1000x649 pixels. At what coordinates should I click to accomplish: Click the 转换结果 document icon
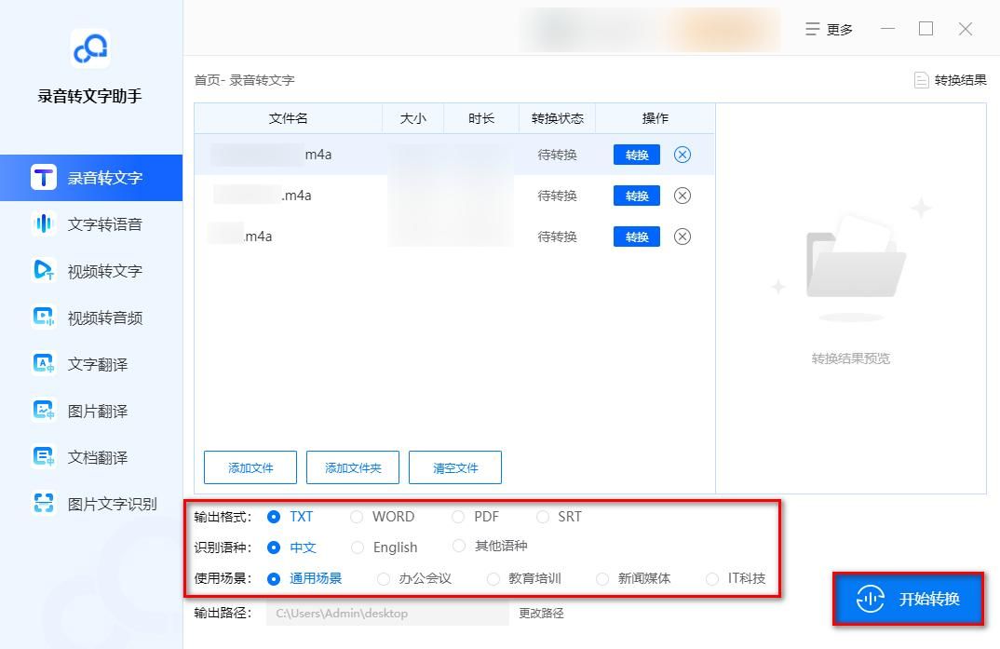click(x=921, y=80)
